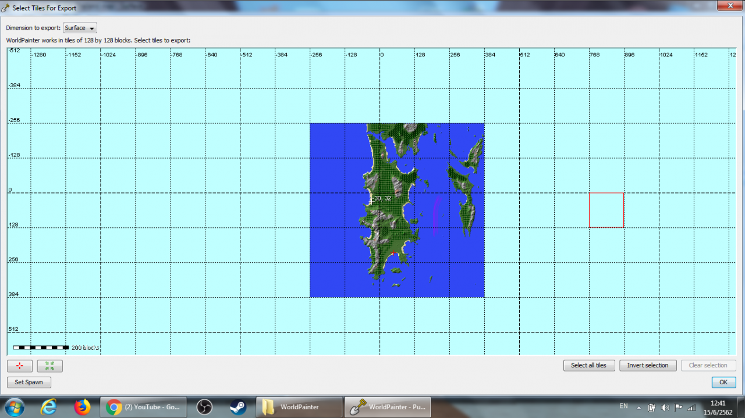
Task: Open the WorldPainter folder from the taskbar
Action: tap(299, 406)
